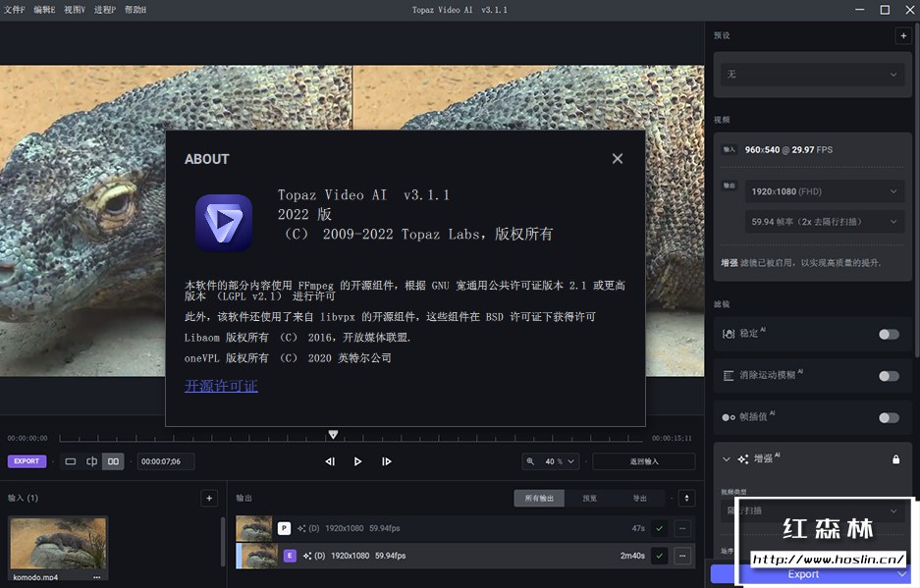Step back one frame

coord(330,461)
